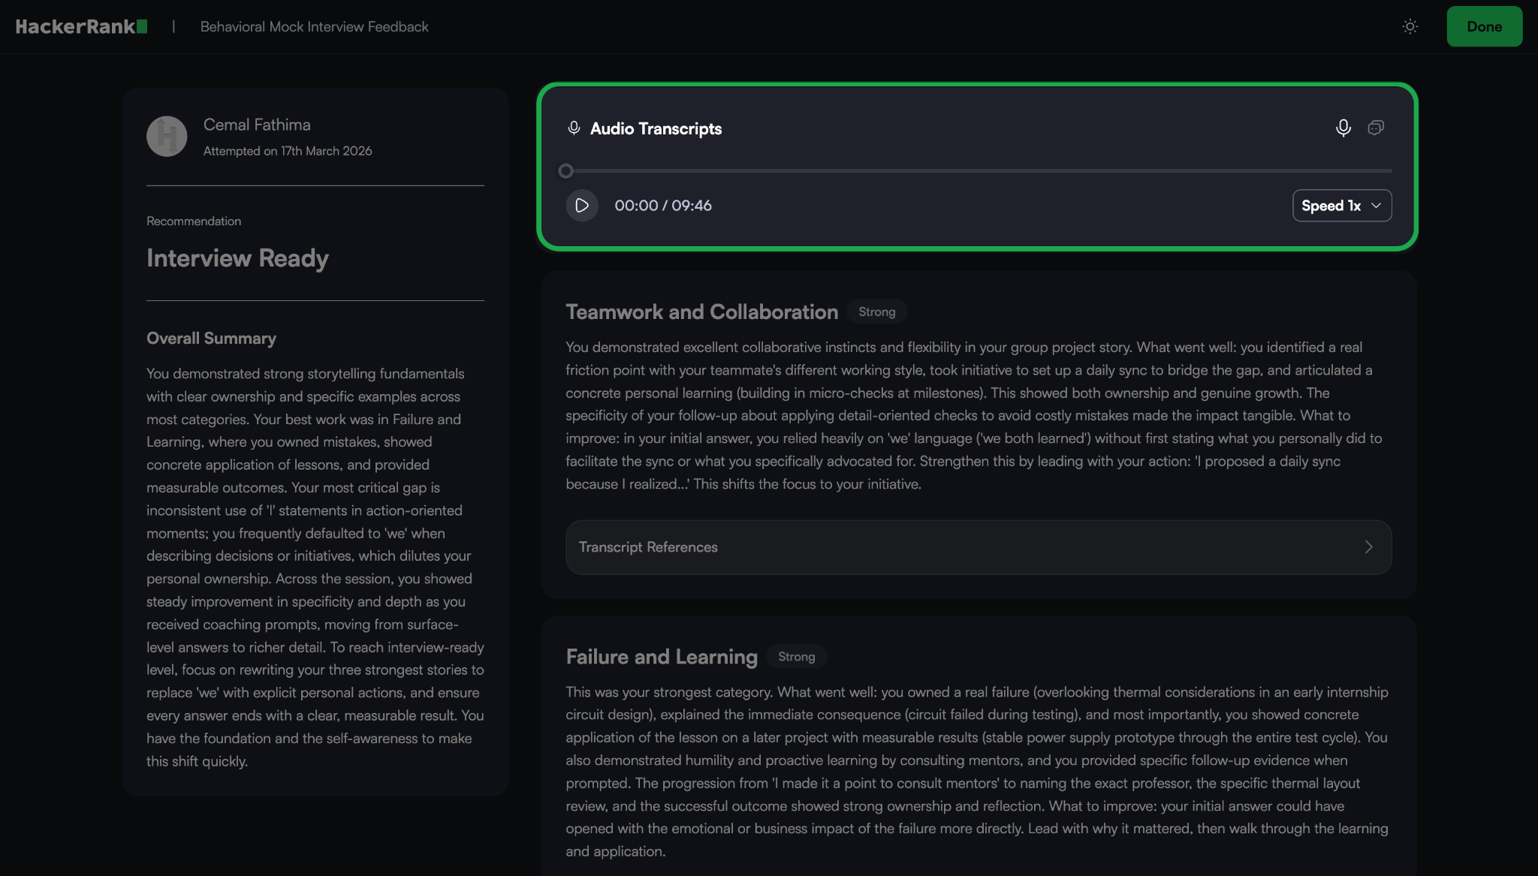1538x876 pixels.
Task: Click the Strong badge beside Failure and Learning
Action: 796,657
